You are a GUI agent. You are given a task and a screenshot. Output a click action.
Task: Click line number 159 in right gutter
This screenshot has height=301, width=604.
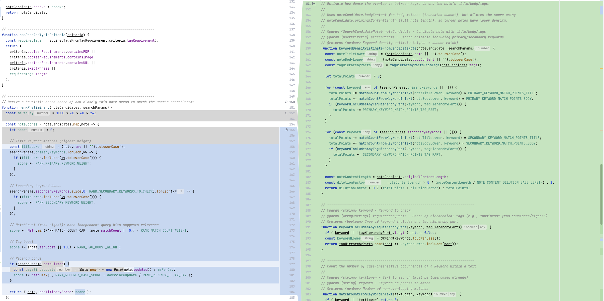click(x=308, y=48)
